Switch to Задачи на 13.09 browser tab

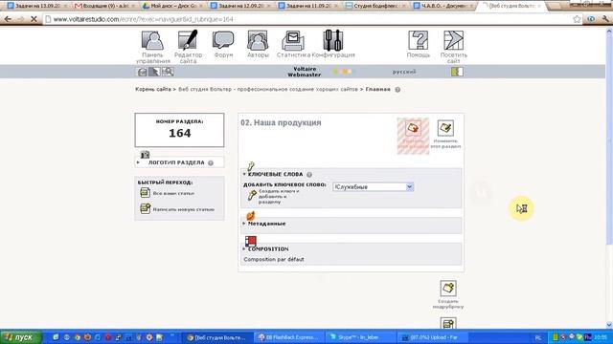pos(37,6)
